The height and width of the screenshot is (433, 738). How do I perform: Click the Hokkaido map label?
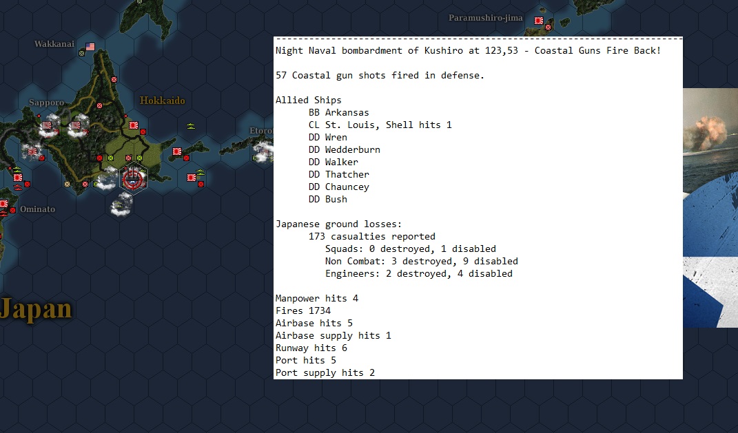[163, 100]
